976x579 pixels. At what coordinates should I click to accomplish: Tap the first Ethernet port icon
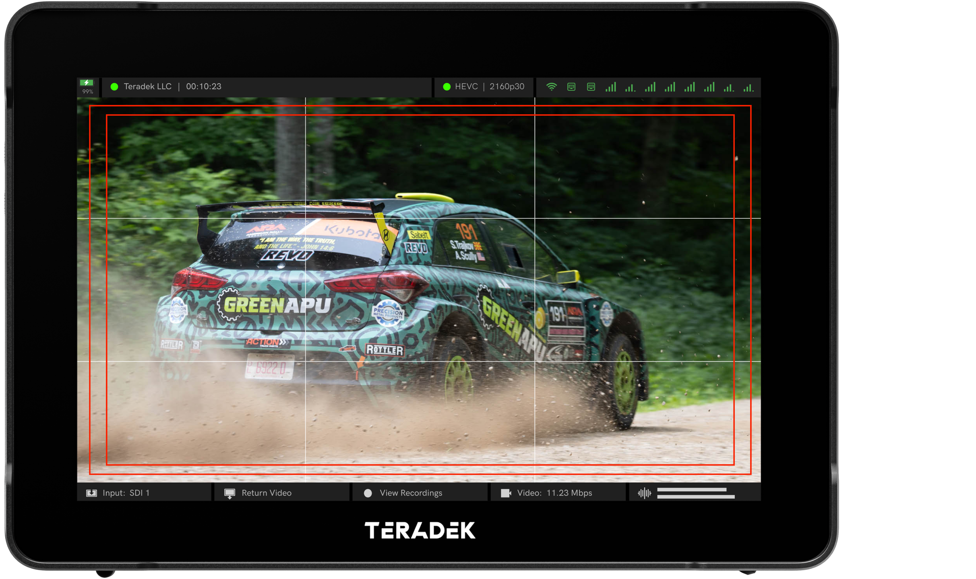571,87
